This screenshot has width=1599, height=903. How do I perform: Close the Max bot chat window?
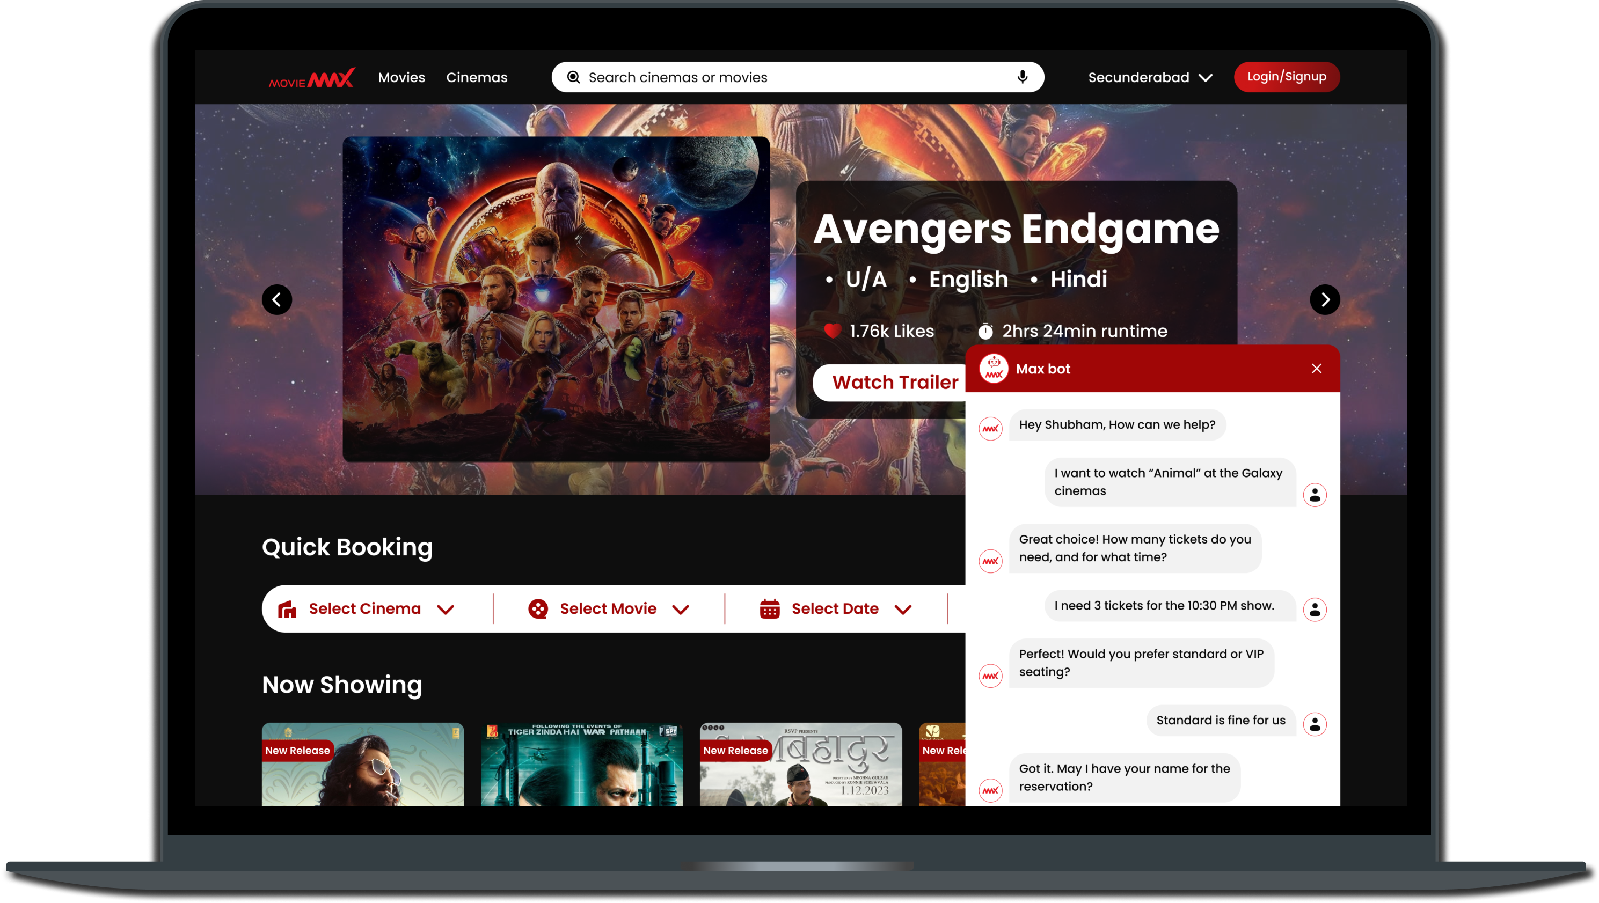[1316, 369]
